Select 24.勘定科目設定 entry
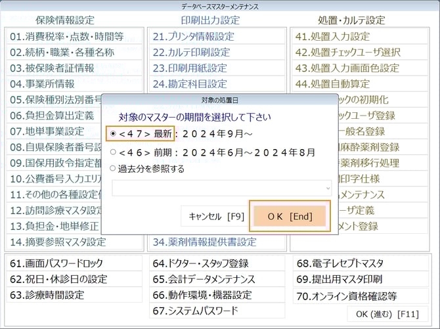 tap(190, 83)
